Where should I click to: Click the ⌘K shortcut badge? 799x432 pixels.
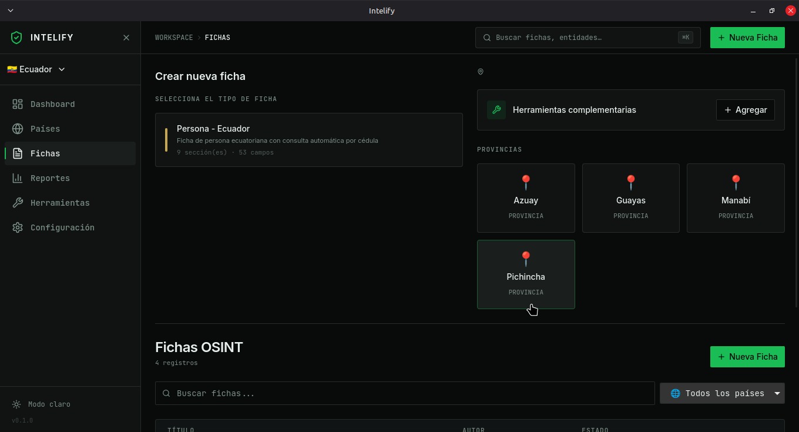click(x=685, y=38)
